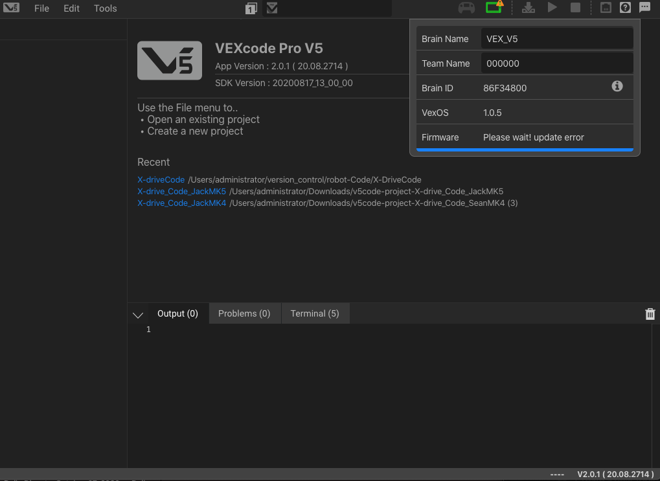Open recent project X-driveCode
The image size is (660, 481).
(x=161, y=180)
